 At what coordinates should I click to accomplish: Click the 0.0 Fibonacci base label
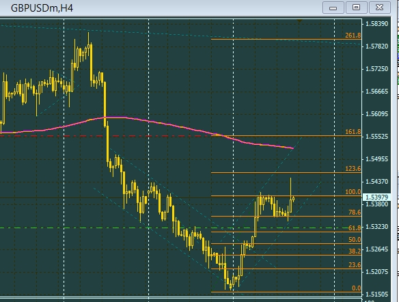pyautogui.click(x=356, y=288)
